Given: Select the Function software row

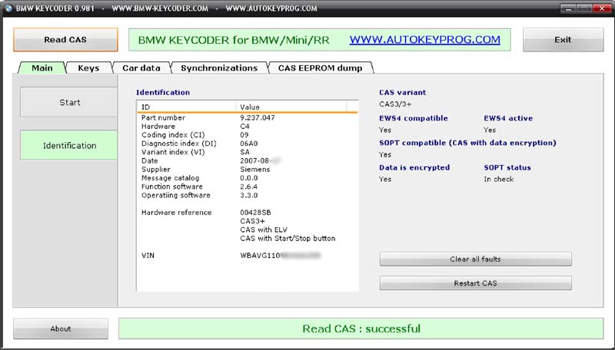Looking at the screenshot, I should click(247, 187).
